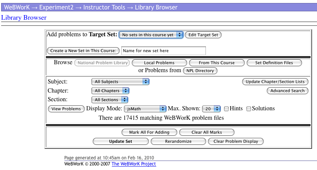Screen dimensions: 317x170
Task: Go to Instructor Tools in the breadcrumb
Action: point(104,8)
